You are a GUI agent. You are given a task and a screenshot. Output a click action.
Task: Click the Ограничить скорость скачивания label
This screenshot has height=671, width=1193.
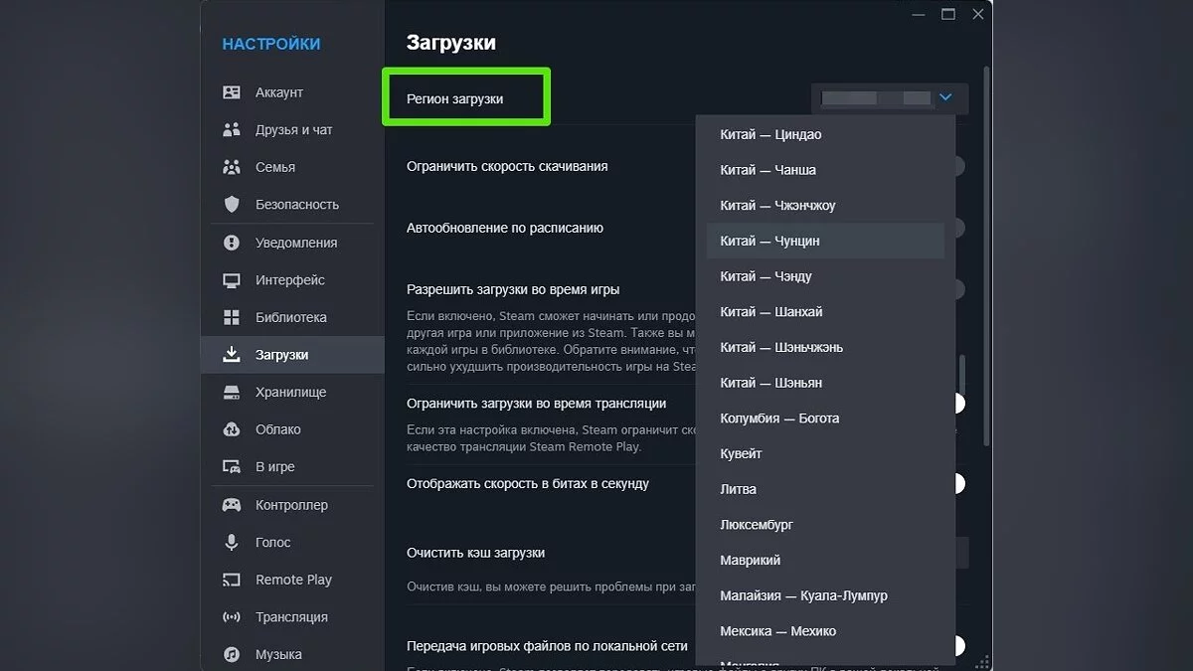(x=507, y=166)
